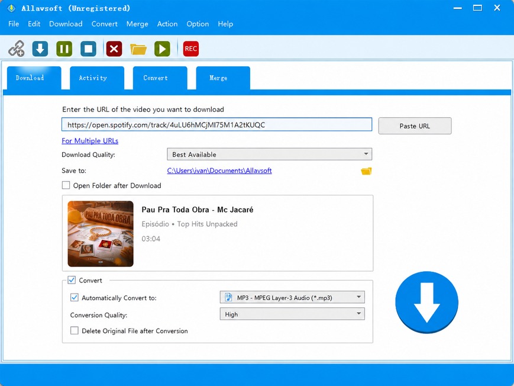This screenshot has width=514, height=386.
Task: Play file with green play icon
Action: click(162, 49)
